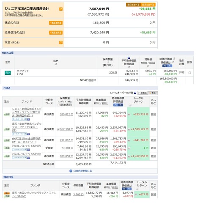Click help icon under SBI・新興国株式 fund

pos(28,119)
